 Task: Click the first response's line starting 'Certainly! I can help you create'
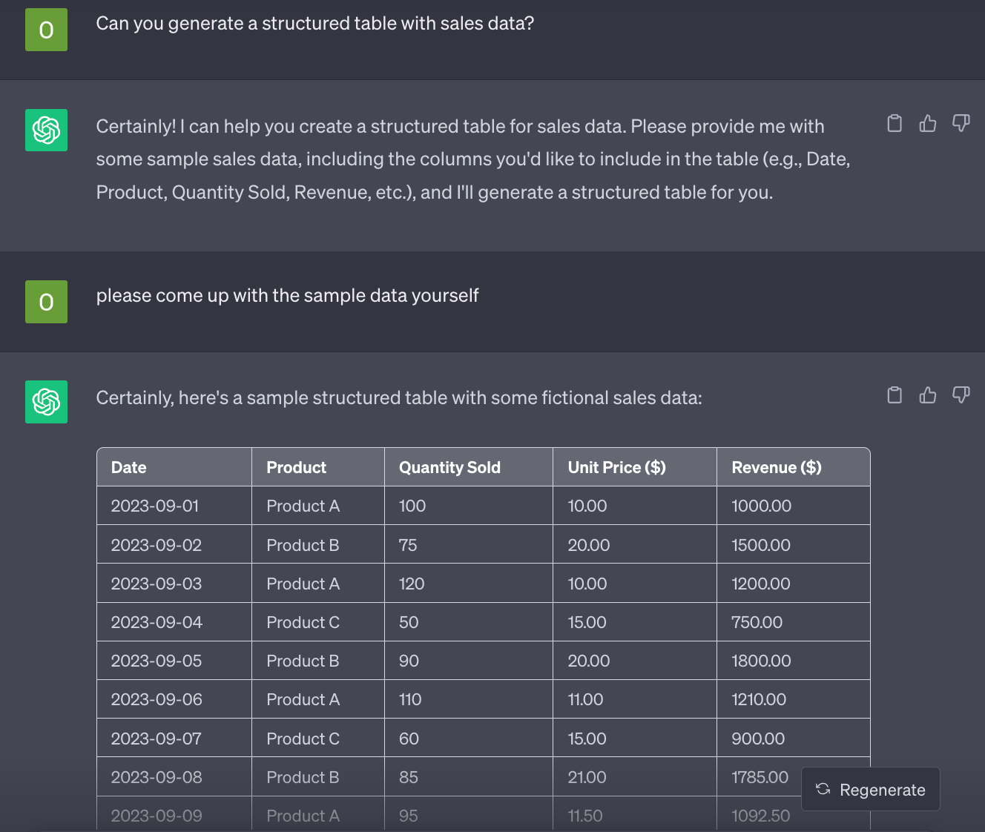460,127
